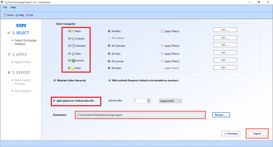Click the 3. EXPORT step heading
Viewport: 273px width, 147px height.
(x=21, y=73)
